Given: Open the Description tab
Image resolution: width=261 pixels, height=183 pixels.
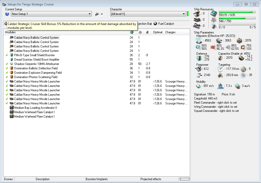Looking at the screenshot, I should click(x=43, y=179).
